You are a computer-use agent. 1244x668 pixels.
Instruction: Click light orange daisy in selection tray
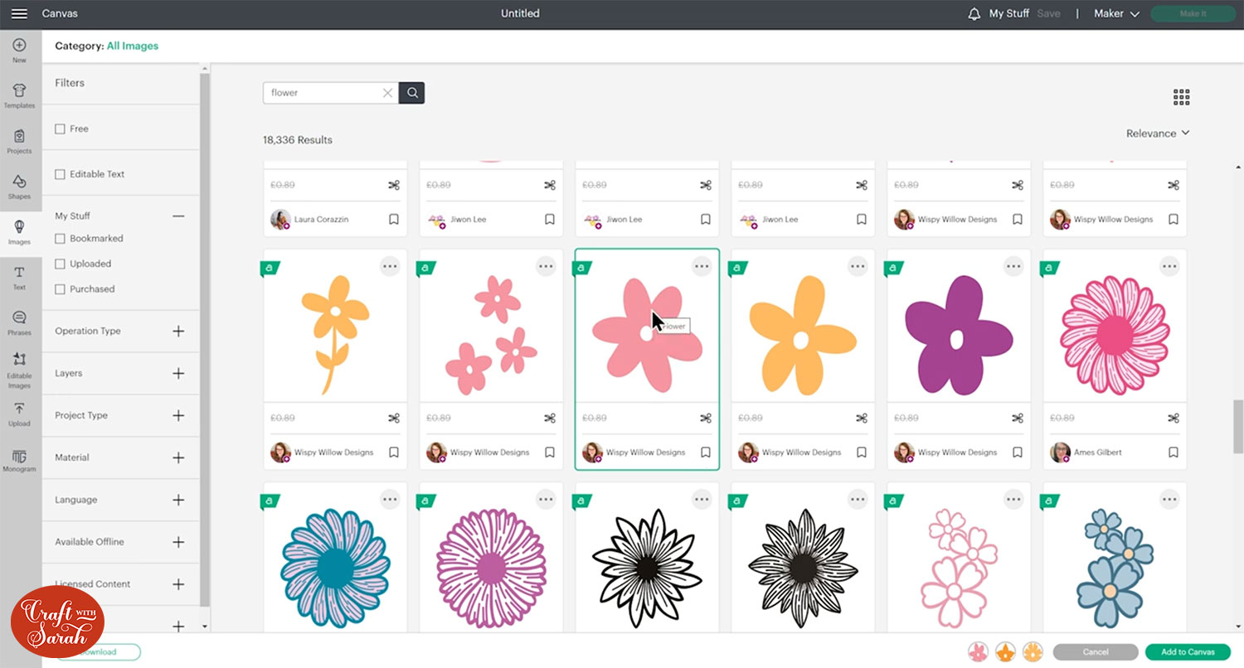pos(1033,651)
